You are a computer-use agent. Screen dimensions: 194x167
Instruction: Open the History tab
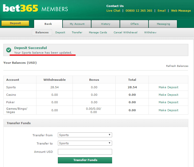click(x=106, y=24)
